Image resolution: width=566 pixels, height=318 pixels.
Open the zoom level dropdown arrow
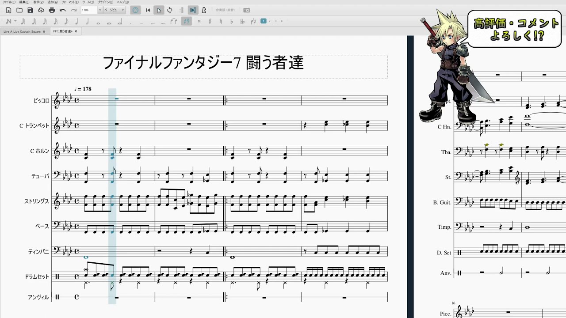point(100,10)
